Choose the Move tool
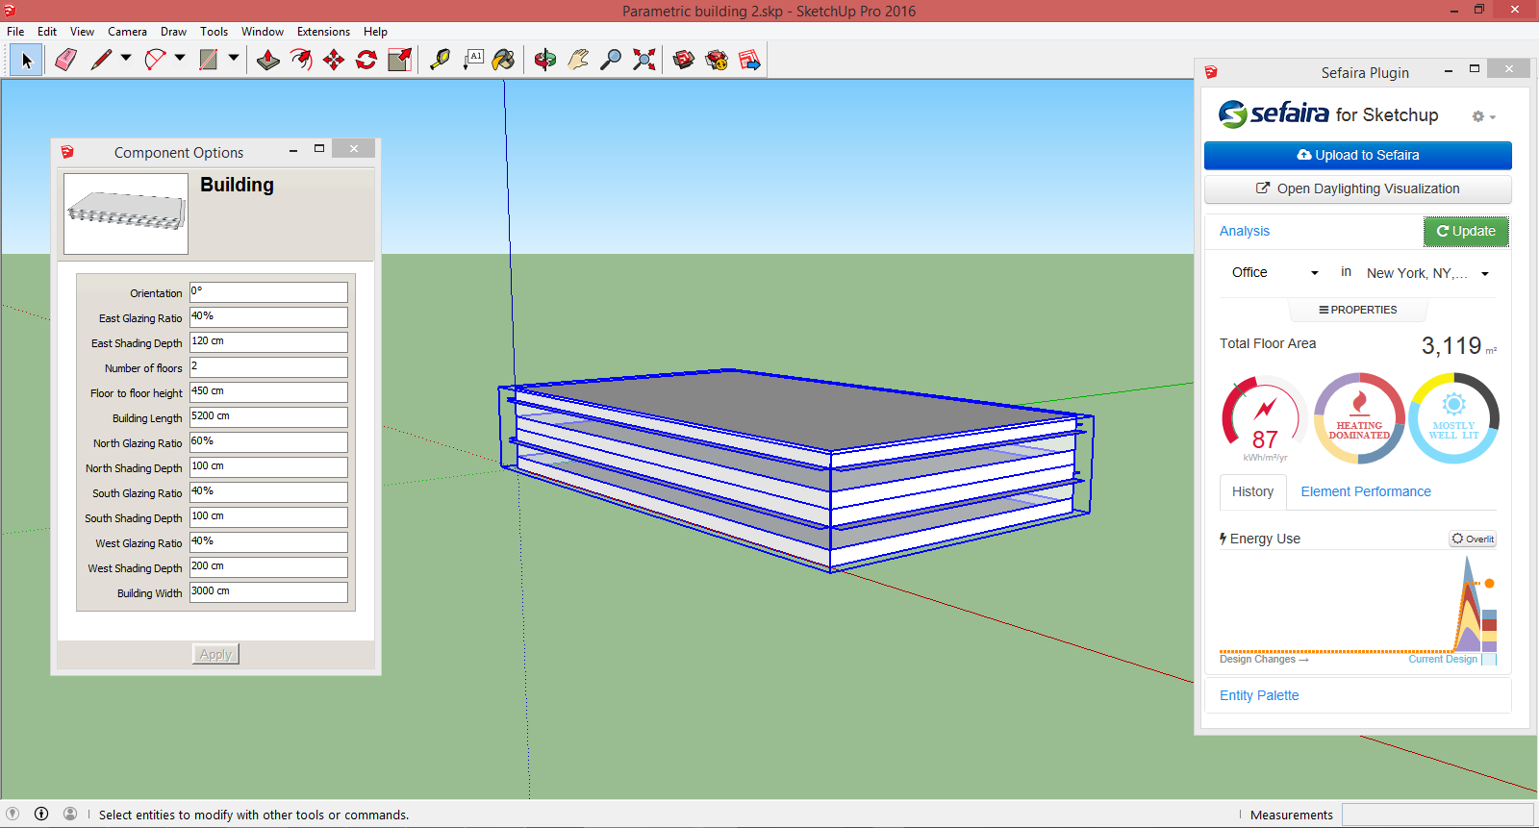 coord(334,61)
